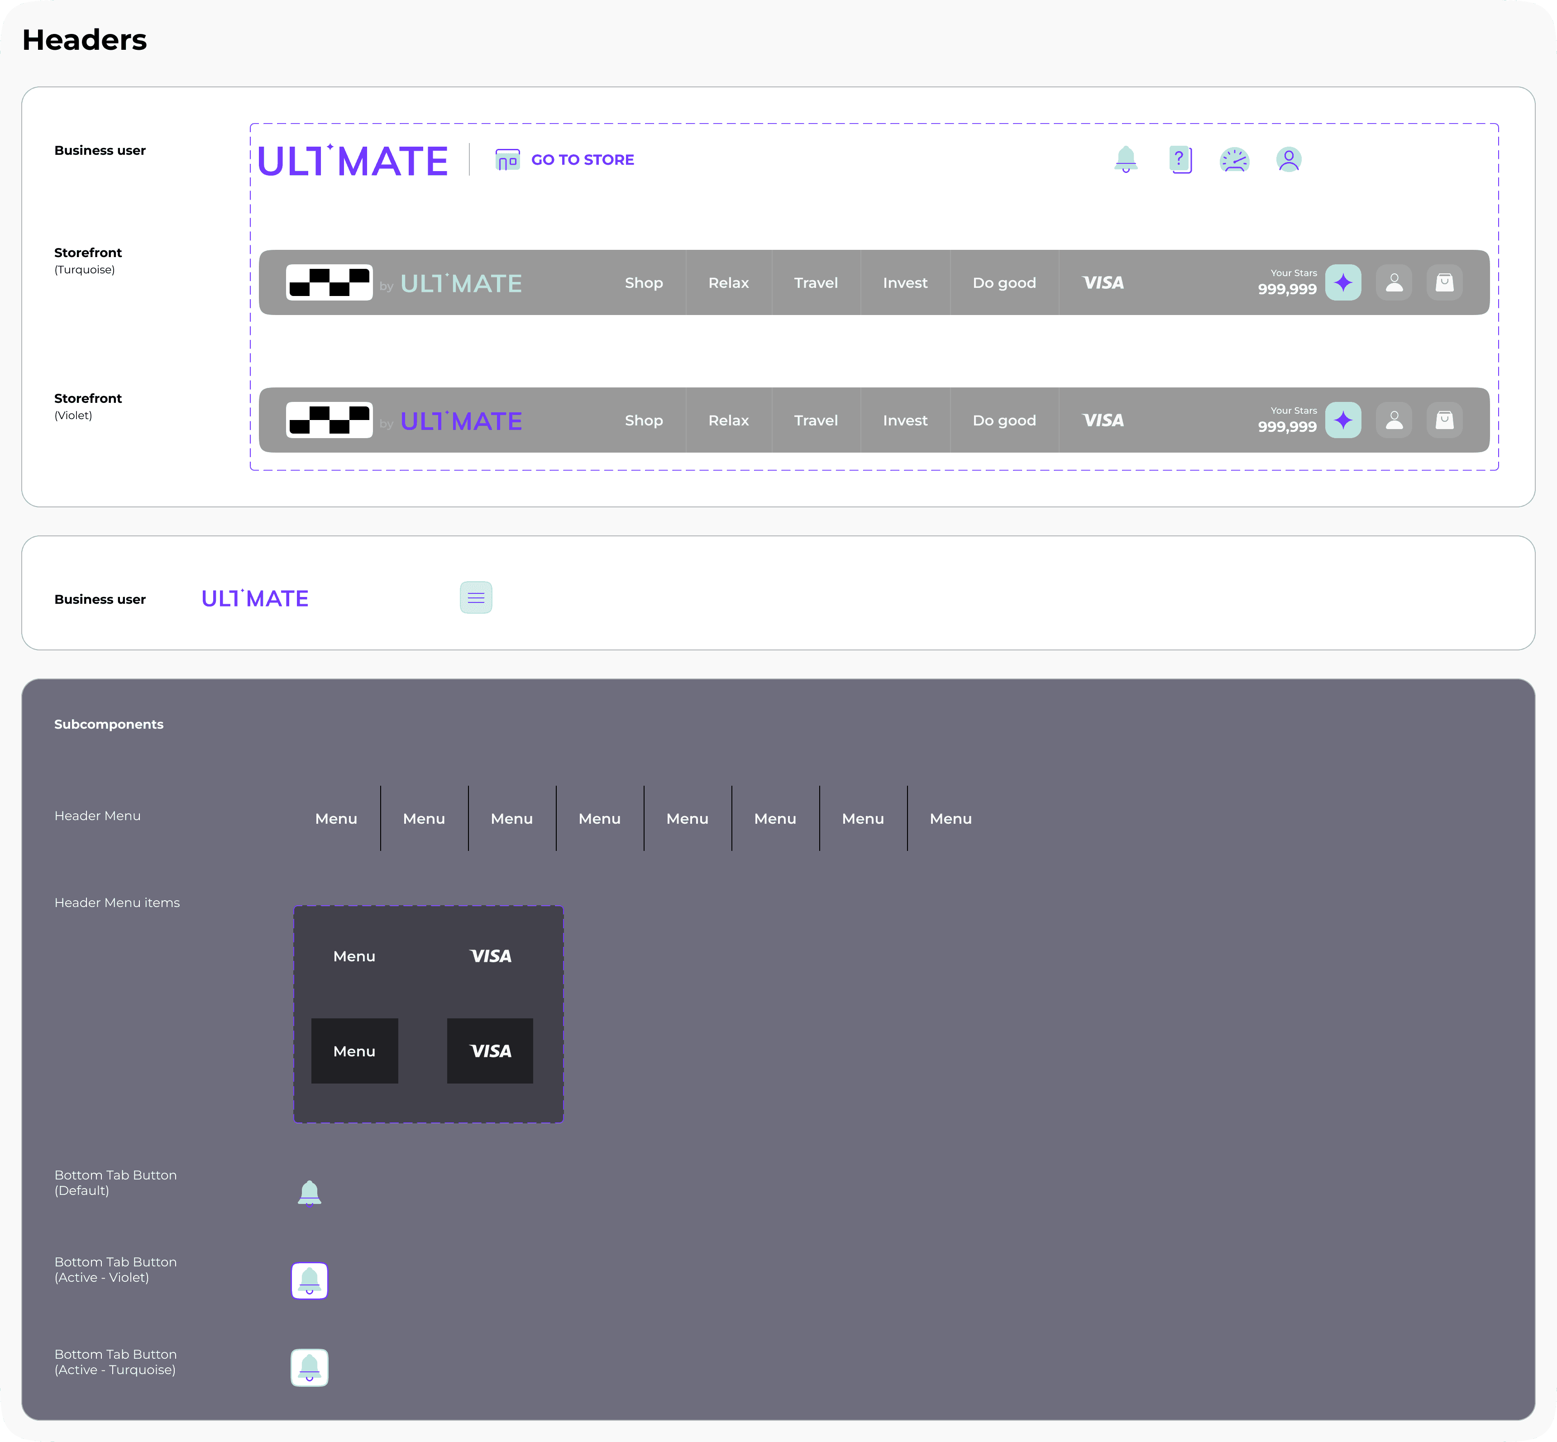This screenshot has height=1442, width=1557.
Task: Click the store icon beside GO TO STORE
Action: tap(507, 160)
